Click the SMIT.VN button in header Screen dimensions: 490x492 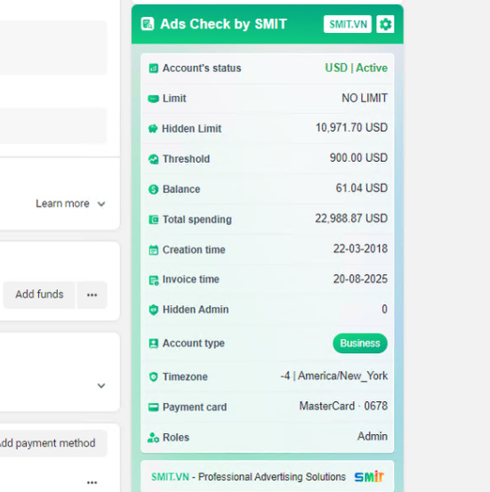click(x=348, y=24)
